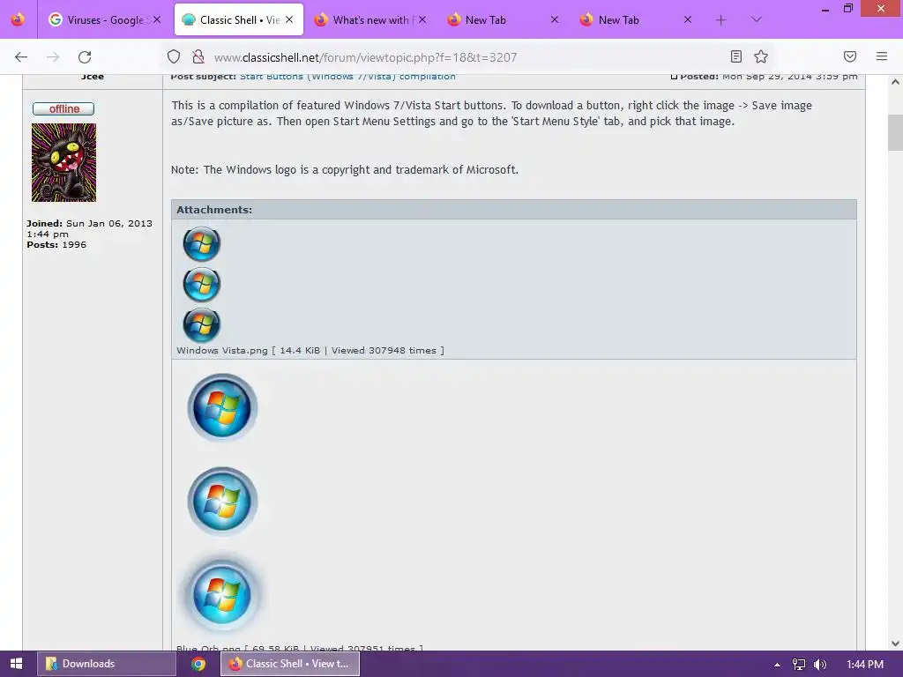Launch Chrome from the taskbar
This screenshot has height=677, width=903.
198,664
